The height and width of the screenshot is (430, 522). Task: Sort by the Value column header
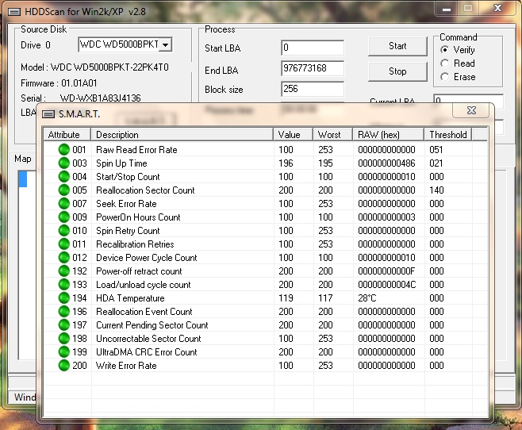(293, 134)
